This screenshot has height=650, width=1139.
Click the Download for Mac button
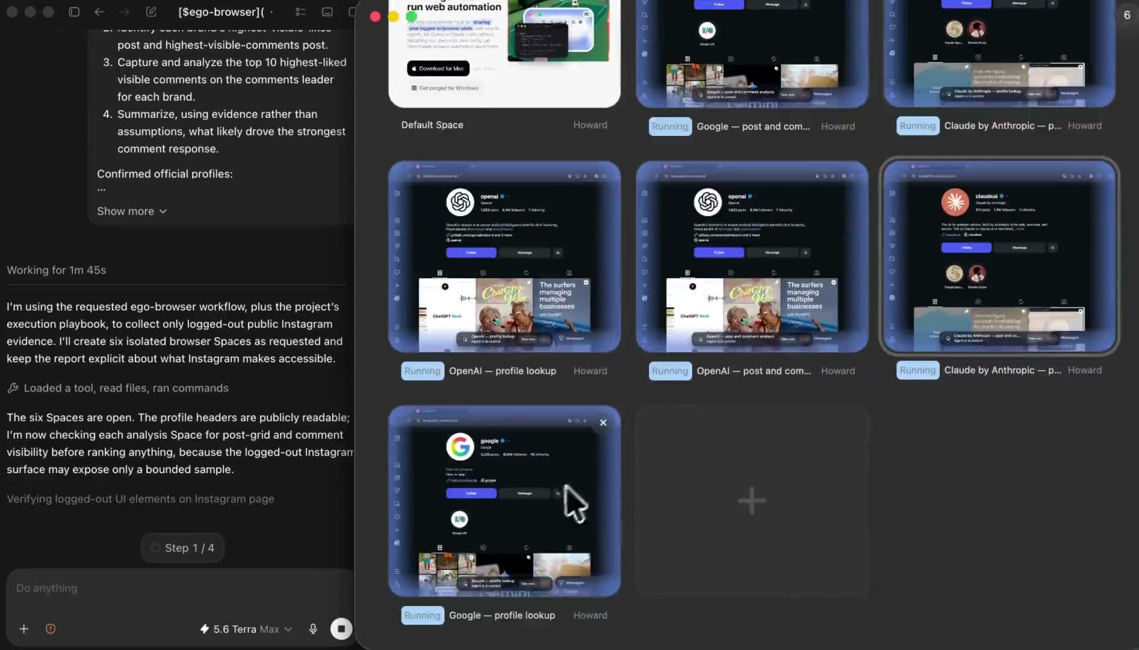click(x=438, y=69)
